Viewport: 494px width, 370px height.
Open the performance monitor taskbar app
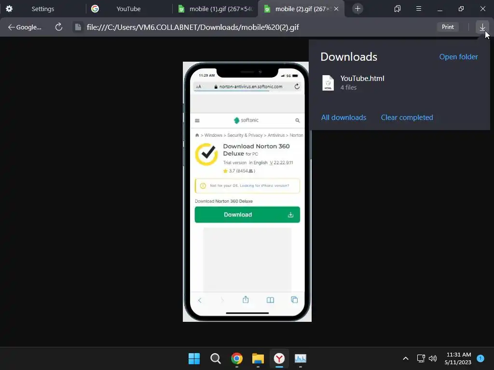(x=300, y=358)
